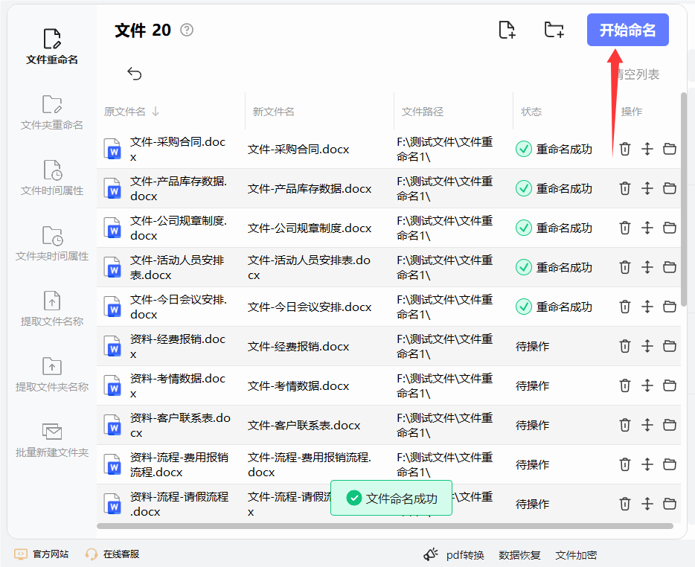Screen dimensions: 695x567
Task: Select new name cell 文件-考情数据.docx
Action: coord(298,385)
